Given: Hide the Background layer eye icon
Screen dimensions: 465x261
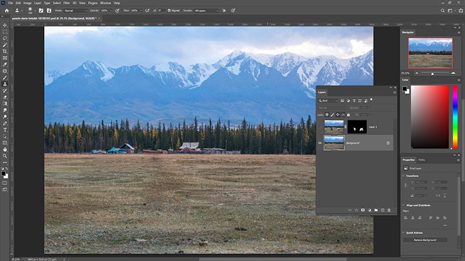Looking at the screenshot, I should tap(320, 143).
